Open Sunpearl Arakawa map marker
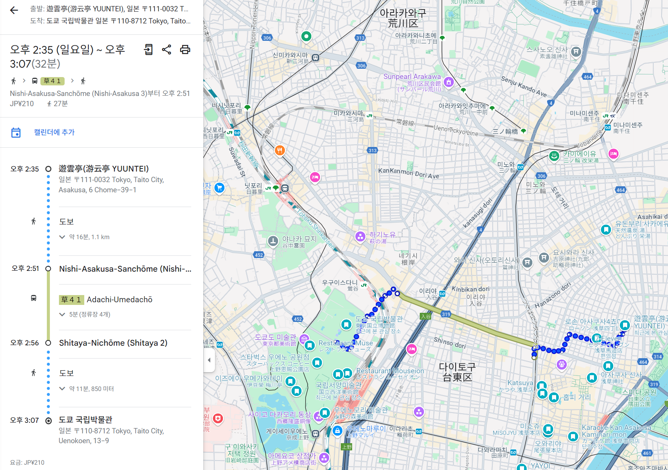The image size is (668, 470). (448, 82)
